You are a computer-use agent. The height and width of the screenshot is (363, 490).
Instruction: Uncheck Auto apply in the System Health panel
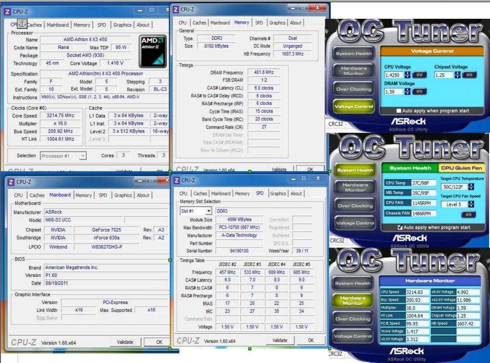click(400, 227)
